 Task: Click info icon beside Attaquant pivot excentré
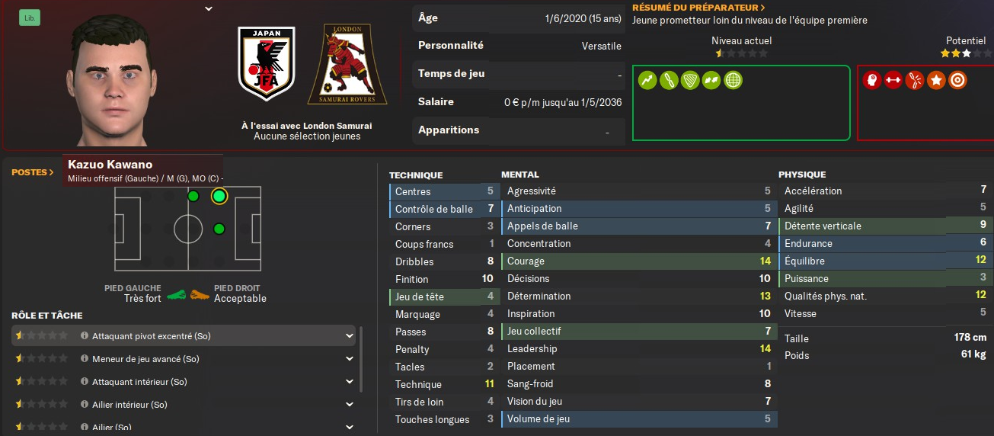tap(85, 335)
